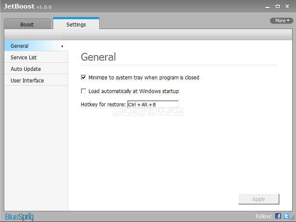Select the Settings tab

76,25
